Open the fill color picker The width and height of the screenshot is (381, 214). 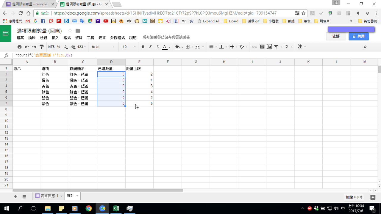179,47
